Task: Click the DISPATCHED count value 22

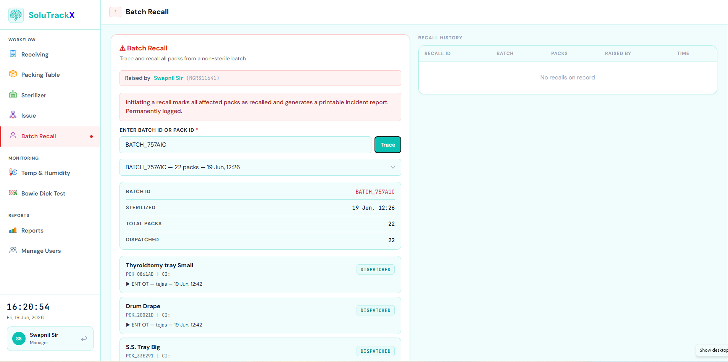Action: (391, 240)
